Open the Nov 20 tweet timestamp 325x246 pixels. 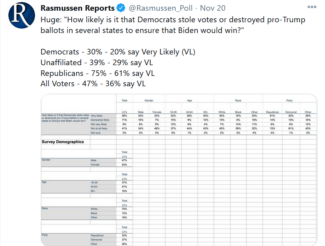click(213, 8)
